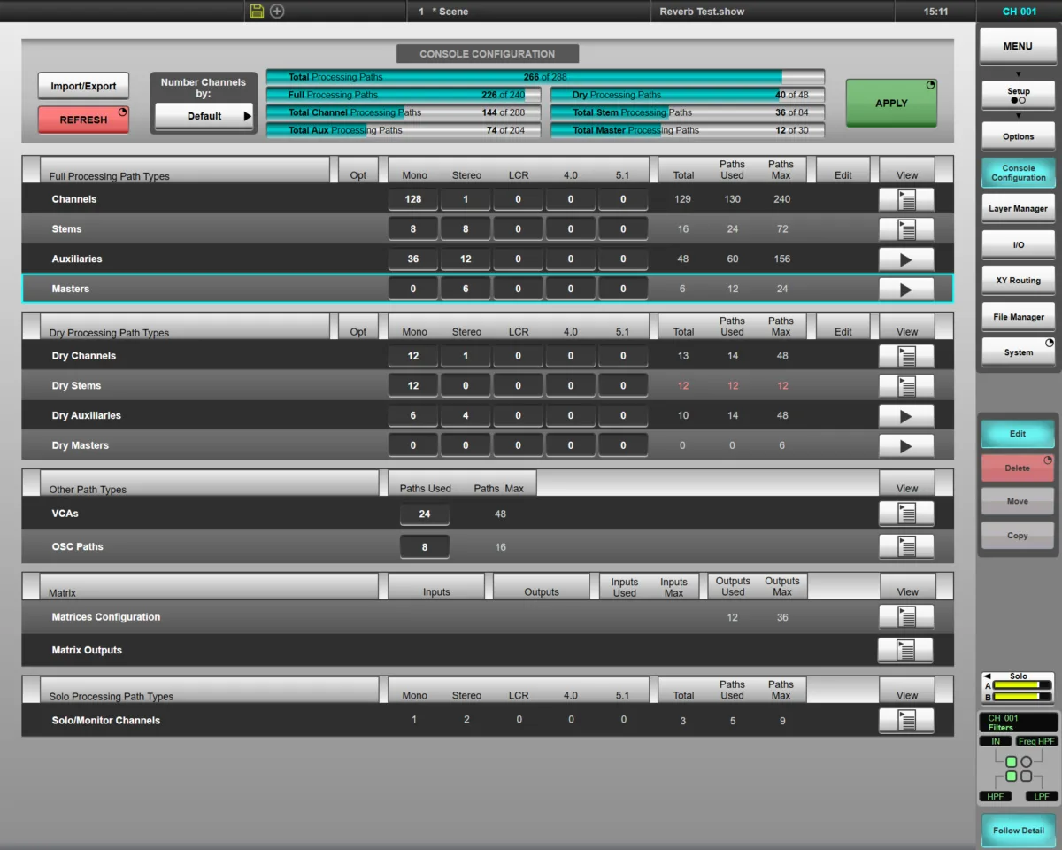The image size is (1062, 850).
Task: Open the Options menu item
Action: 1018,136
